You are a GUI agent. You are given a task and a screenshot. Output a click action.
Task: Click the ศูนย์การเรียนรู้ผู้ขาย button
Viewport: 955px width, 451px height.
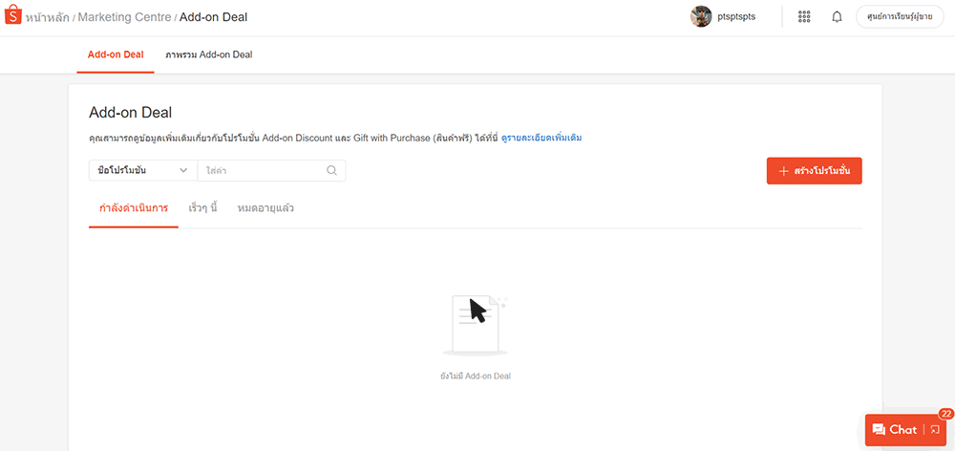click(900, 17)
